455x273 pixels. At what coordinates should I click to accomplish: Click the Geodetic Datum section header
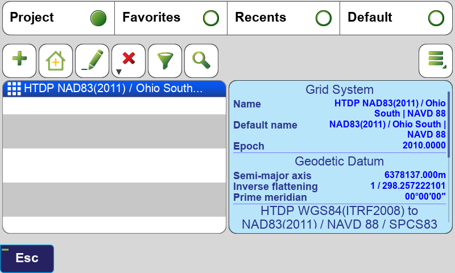(x=340, y=161)
